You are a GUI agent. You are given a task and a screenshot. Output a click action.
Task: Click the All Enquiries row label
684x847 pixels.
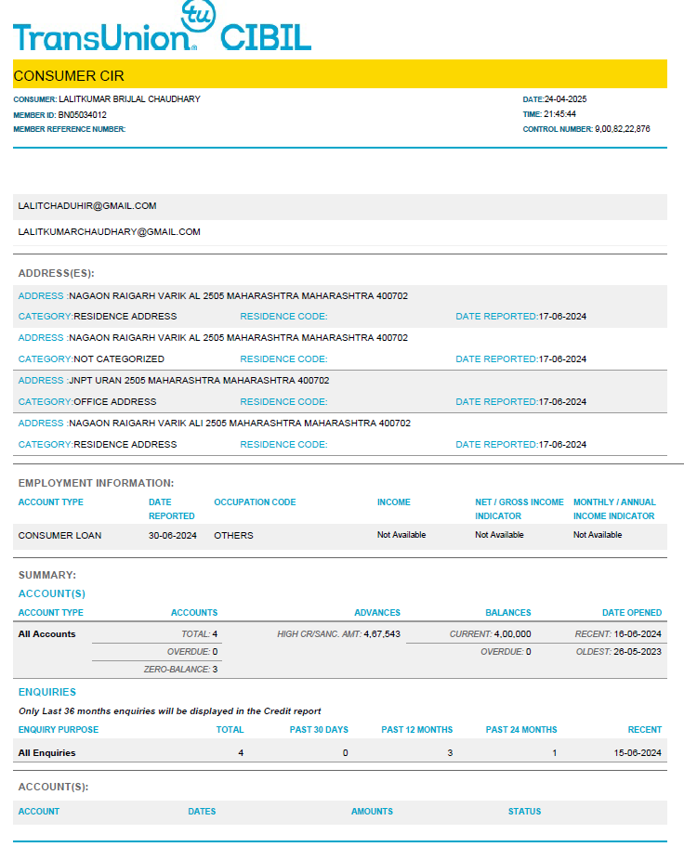[x=47, y=752]
